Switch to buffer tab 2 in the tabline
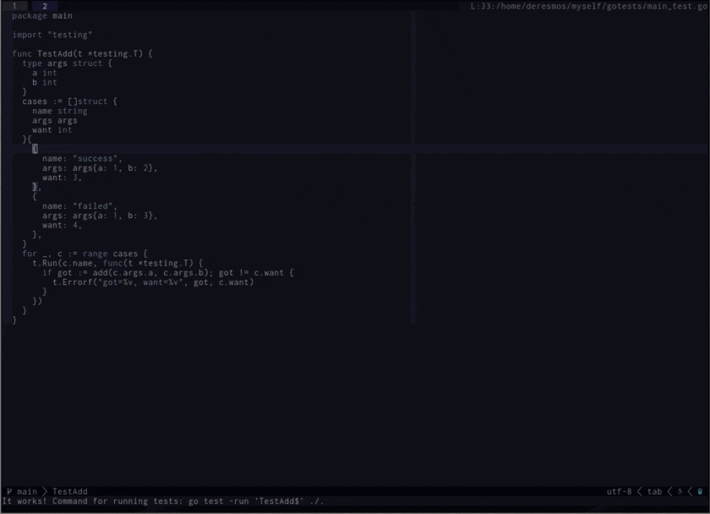Screen dimensions: 710x514 [x=43, y=5]
